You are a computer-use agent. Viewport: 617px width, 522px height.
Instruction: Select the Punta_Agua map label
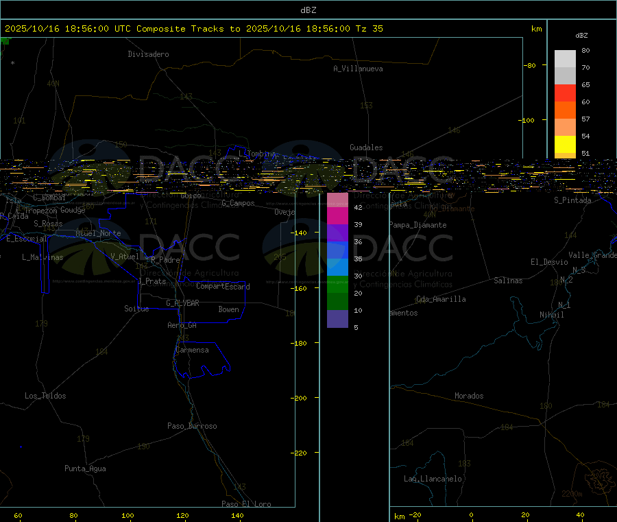[85, 468]
